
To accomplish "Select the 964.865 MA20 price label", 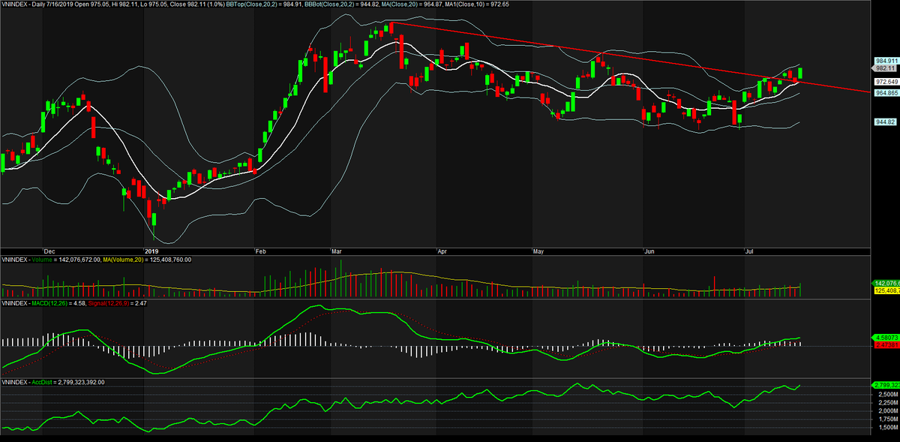I will pyautogui.click(x=886, y=92).
